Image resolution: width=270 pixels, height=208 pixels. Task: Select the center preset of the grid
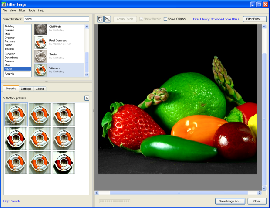pos(40,139)
